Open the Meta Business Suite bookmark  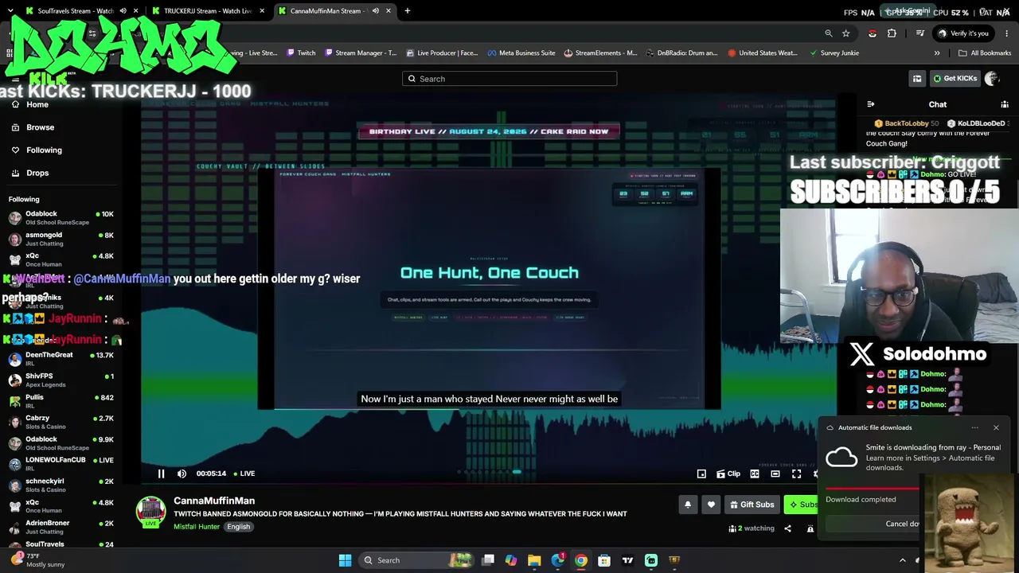521,53
